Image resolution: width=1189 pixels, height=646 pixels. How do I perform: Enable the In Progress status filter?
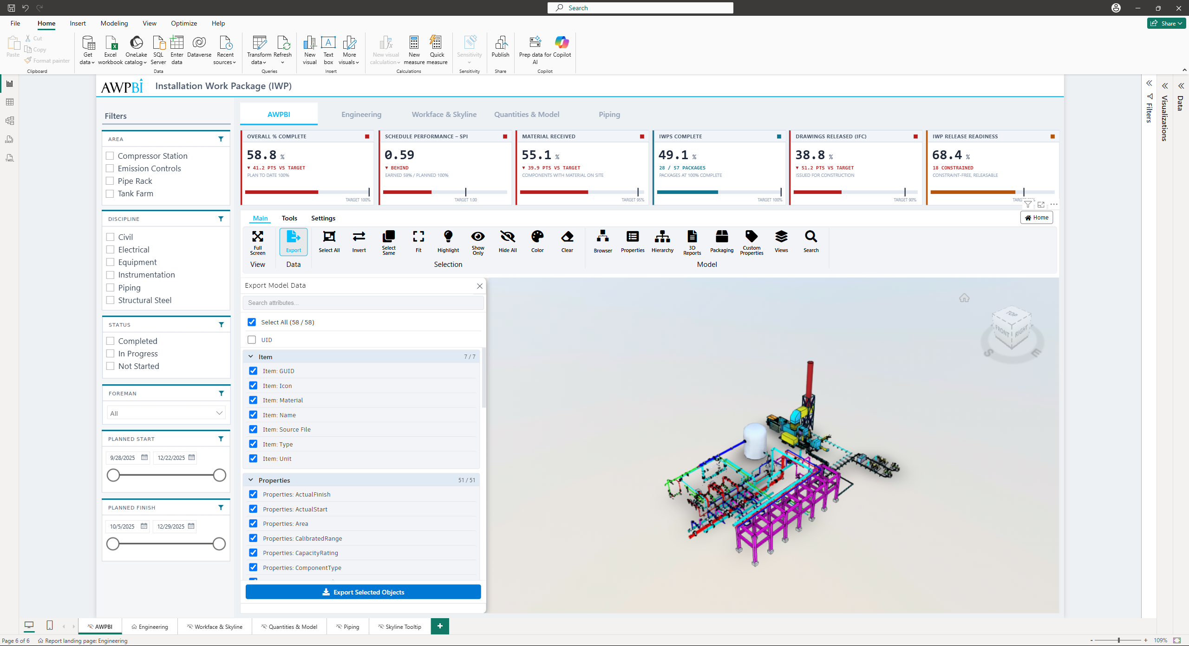pyautogui.click(x=111, y=354)
